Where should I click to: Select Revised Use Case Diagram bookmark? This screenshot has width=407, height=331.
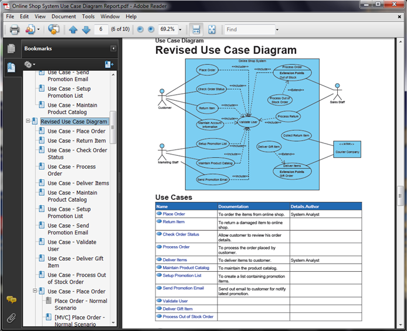tap(74, 122)
